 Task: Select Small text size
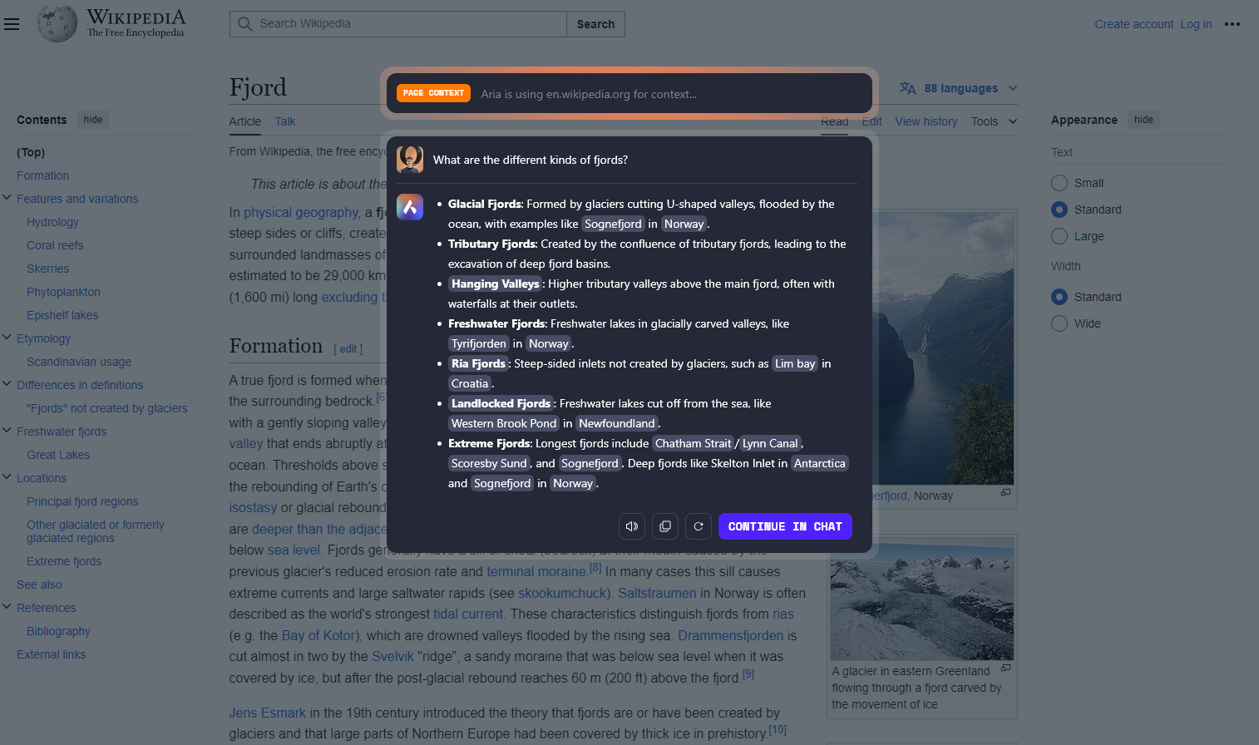click(1059, 183)
